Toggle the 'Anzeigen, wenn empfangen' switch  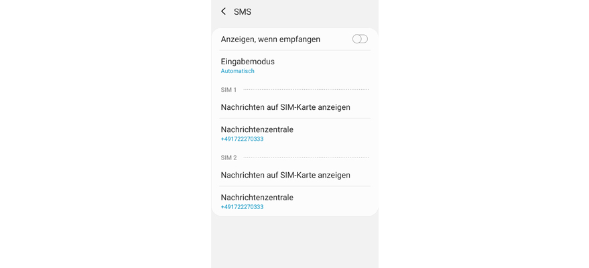360,39
